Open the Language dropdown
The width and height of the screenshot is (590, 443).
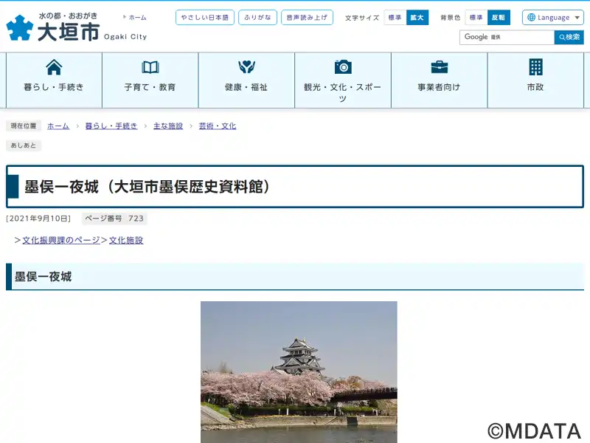click(552, 17)
